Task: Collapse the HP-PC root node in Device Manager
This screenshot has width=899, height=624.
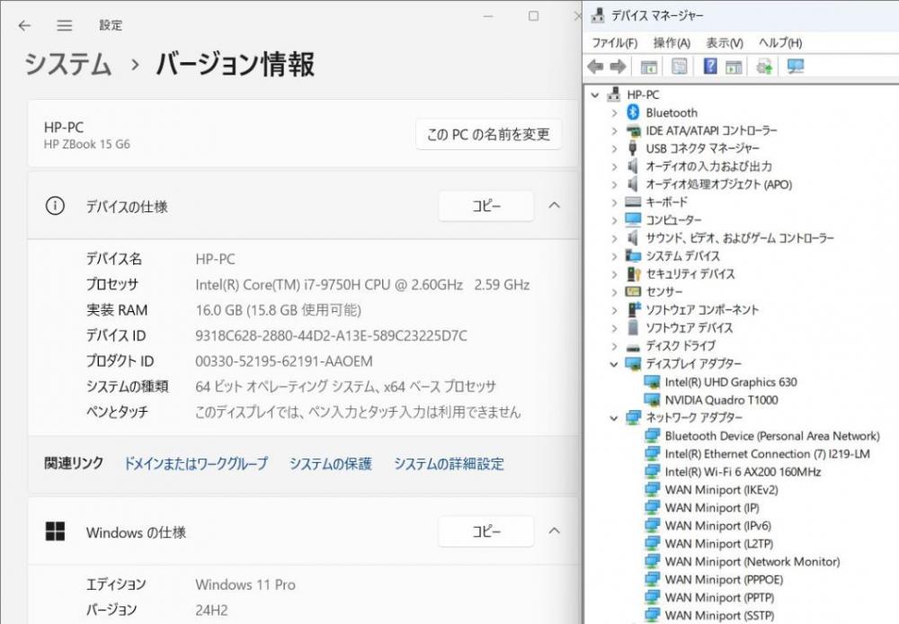Action: [596, 94]
